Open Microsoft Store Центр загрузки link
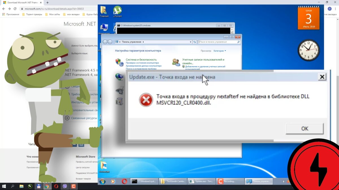Image resolution: width=339 pixels, height=190 pixels. coord(83,167)
